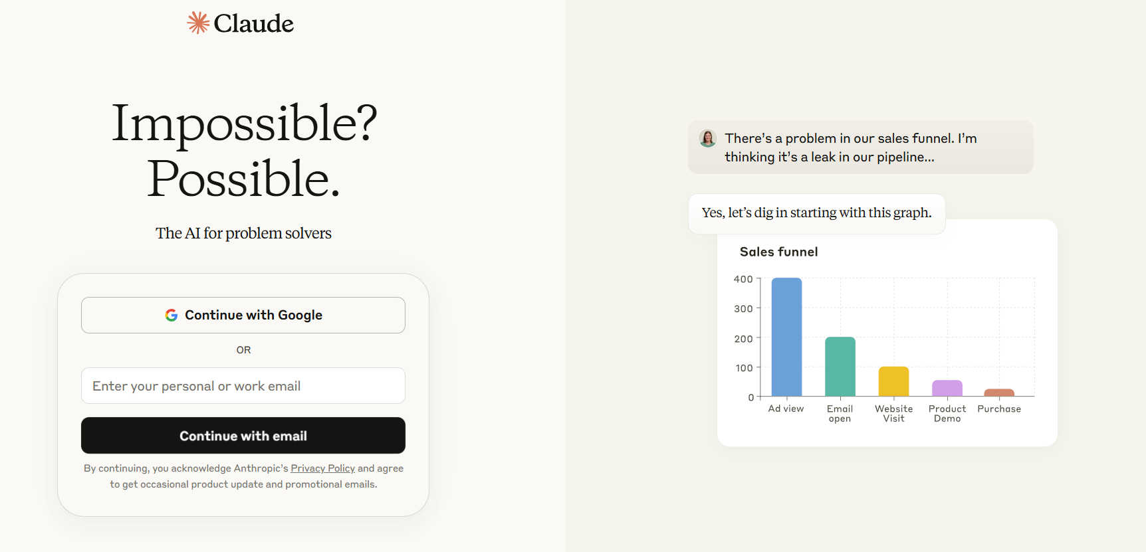
Task: Click the Purchase axis label
Action: pos(999,409)
